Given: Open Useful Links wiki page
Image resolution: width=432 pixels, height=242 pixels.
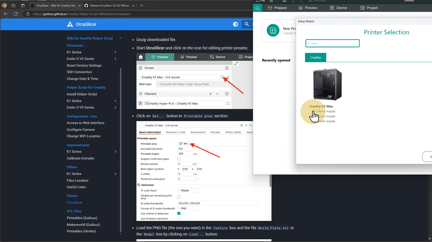Looking at the screenshot, I should click(x=76, y=187).
